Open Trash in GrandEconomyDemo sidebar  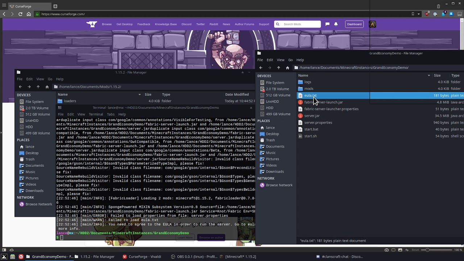pos(270,140)
